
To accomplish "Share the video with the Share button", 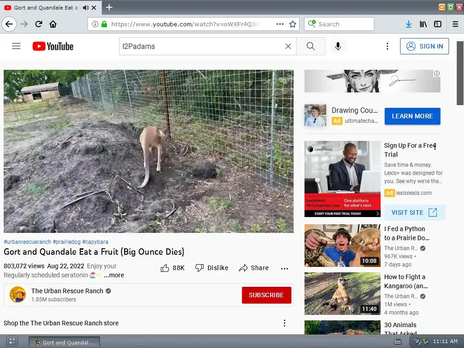I will (x=254, y=268).
